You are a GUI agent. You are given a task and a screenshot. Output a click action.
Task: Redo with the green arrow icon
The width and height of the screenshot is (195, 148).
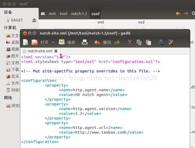117,43
